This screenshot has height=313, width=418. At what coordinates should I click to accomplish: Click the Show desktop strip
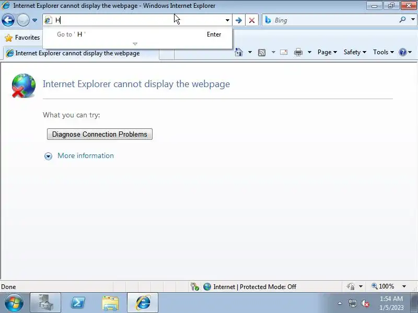(x=415, y=303)
